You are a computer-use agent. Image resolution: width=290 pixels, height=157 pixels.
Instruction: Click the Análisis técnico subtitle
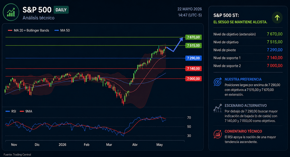(39, 18)
